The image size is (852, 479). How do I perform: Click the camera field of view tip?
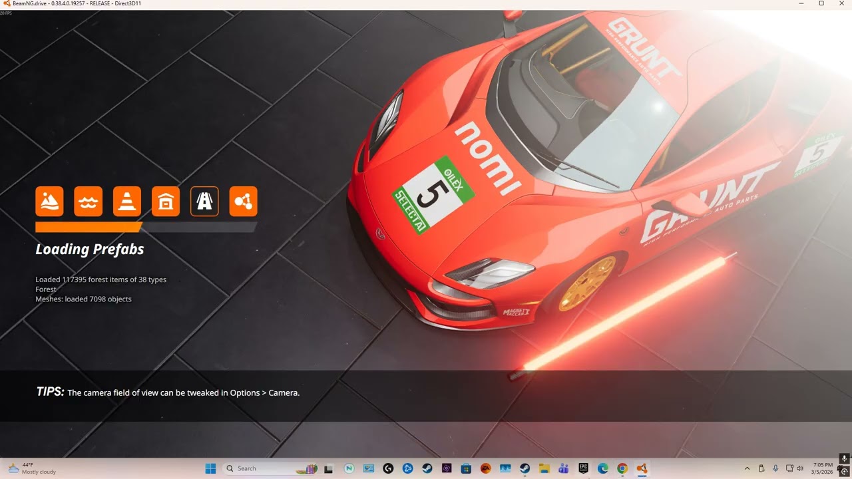tap(183, 393)
